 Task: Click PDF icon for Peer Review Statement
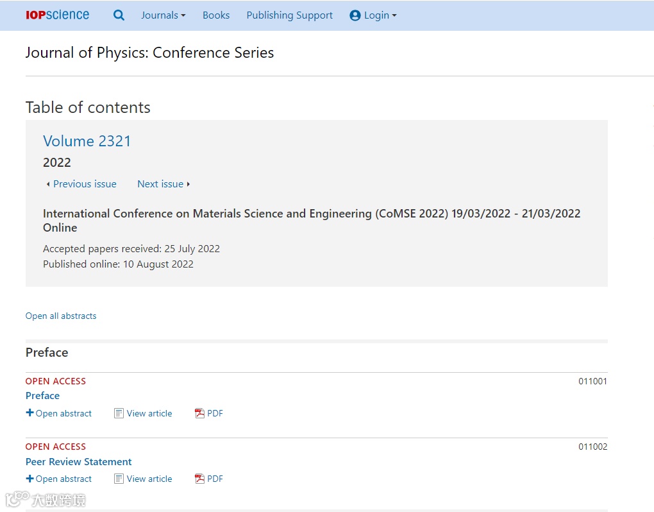coord(199,479)
